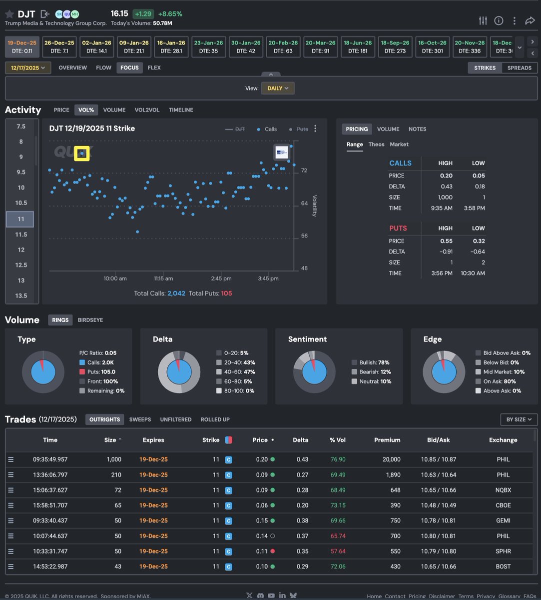Screen dimensions: 541x600
Task: Switch to the FLOW tab
Action: pyautogui.click(x=104, y=67)
